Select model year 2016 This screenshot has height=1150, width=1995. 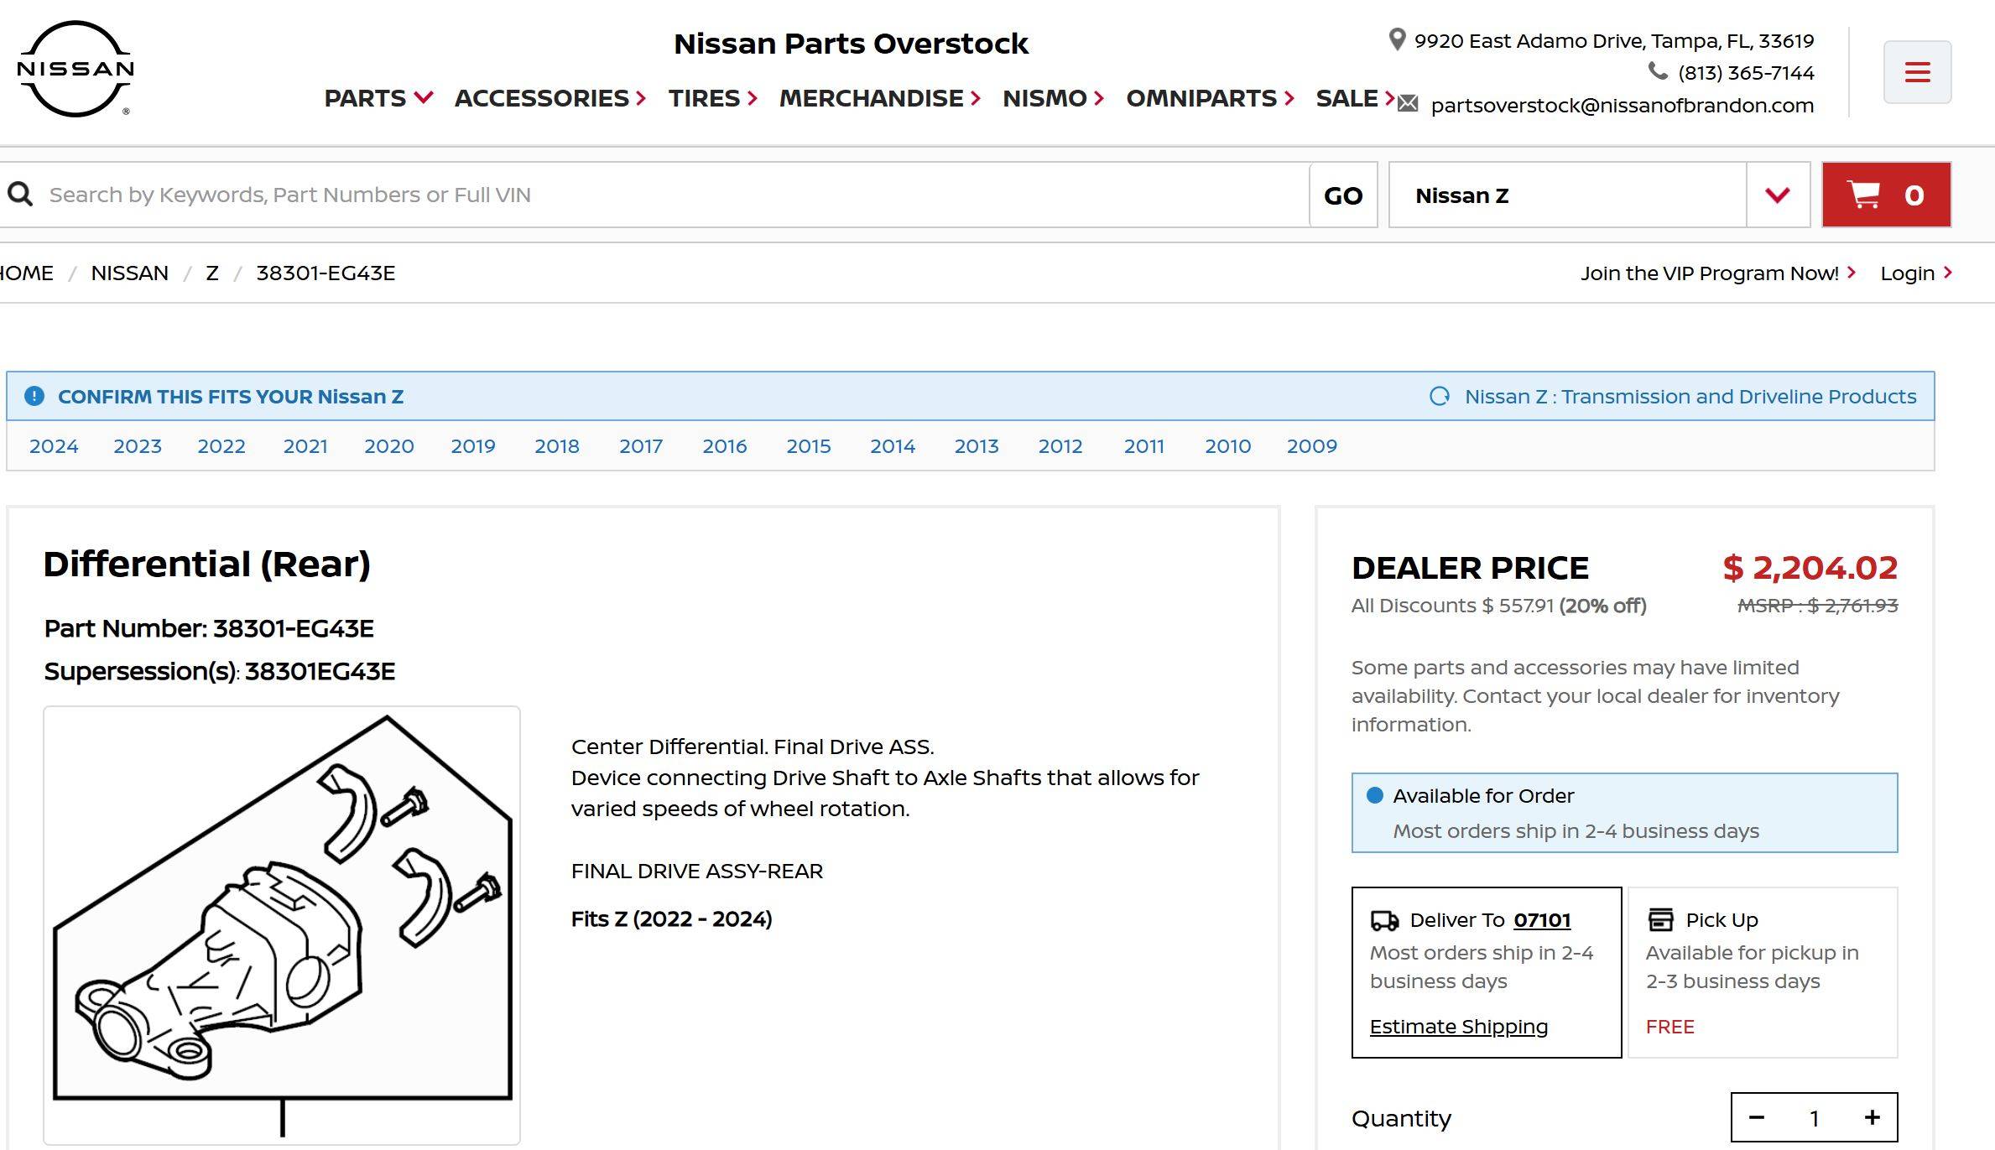tap(725, 445)
